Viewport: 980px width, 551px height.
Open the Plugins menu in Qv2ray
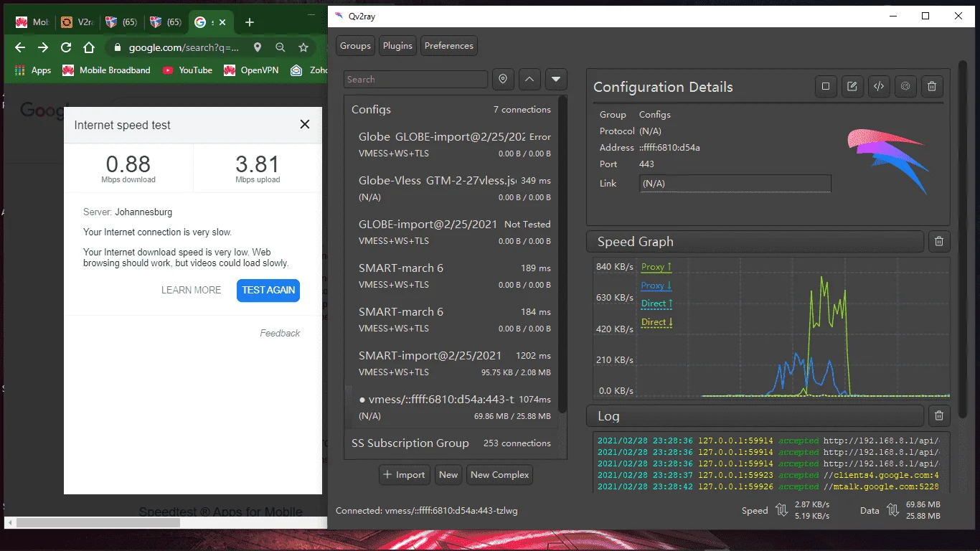pyautogui.click(x=397, y=46)
